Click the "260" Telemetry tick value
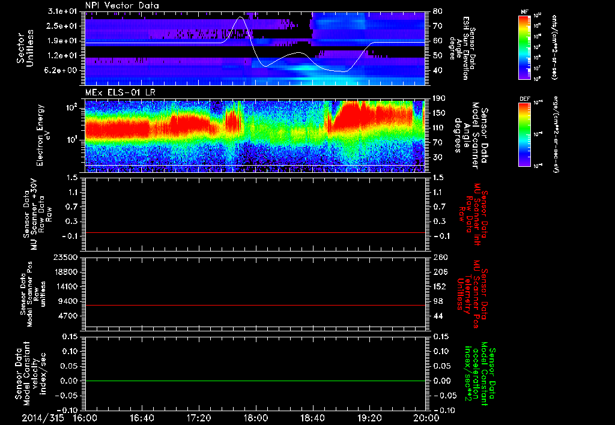Viewport: 615px width, 425px height. tap(439, 257)
